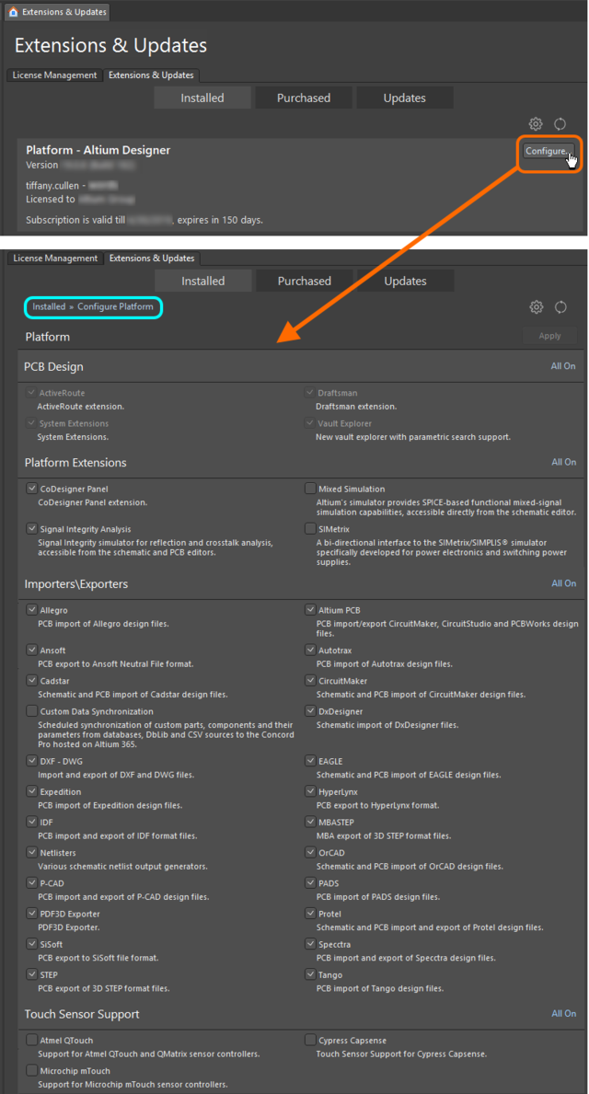Open the License Management tab

(x=53, y=75)
